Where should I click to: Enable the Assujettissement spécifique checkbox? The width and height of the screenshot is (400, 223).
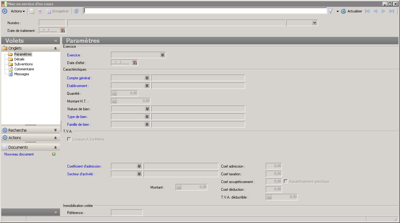click(286, 181)
